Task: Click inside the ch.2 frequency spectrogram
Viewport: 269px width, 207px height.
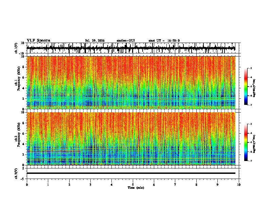Action: coord(131,139)
